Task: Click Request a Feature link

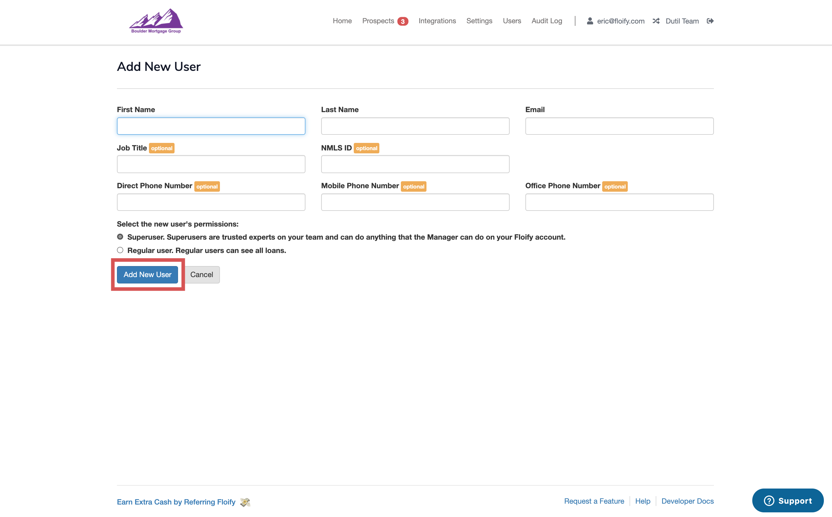Action: click(x=594, y=501)
